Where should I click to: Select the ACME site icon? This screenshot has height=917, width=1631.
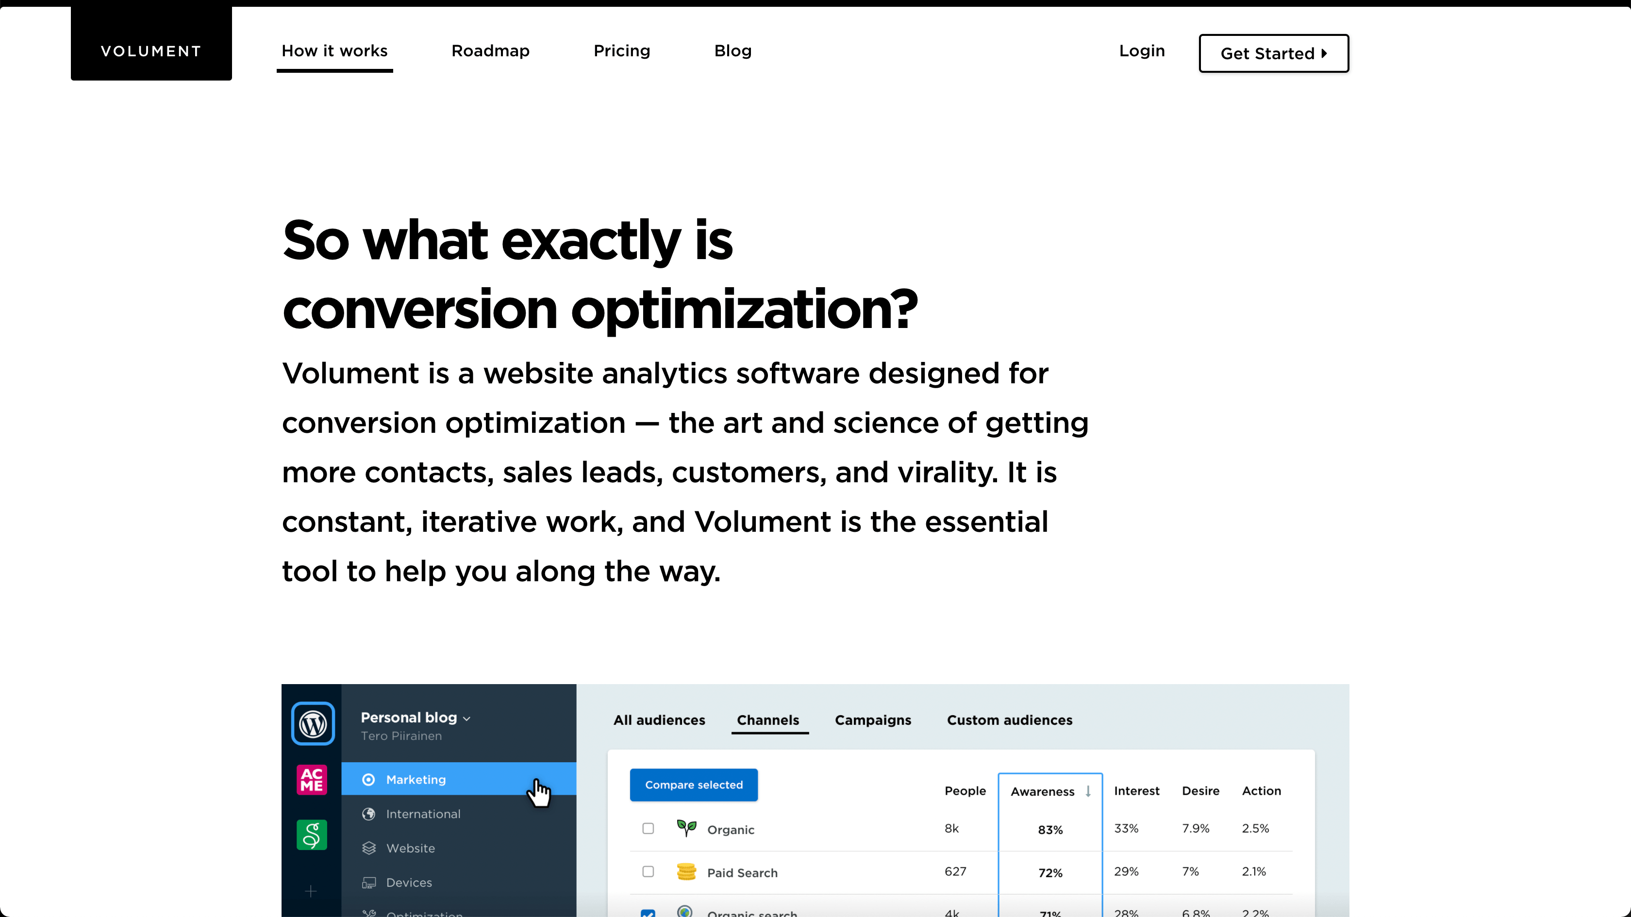312,780
